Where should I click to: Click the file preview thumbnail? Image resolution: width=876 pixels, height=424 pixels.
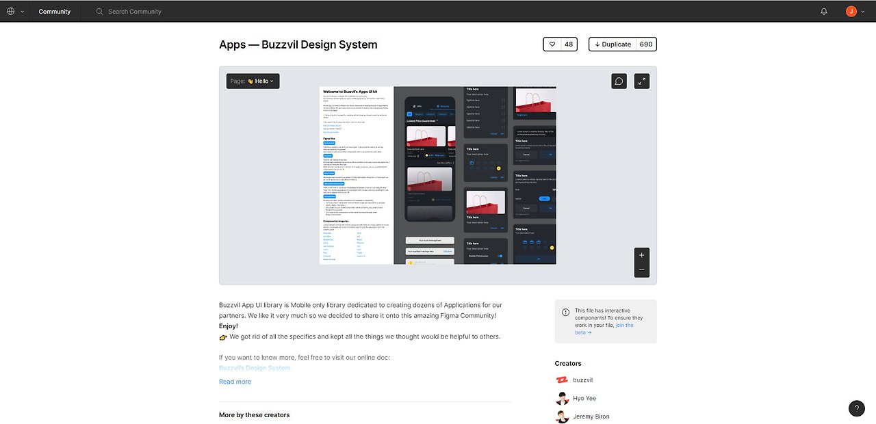click(x=438, y=175)
